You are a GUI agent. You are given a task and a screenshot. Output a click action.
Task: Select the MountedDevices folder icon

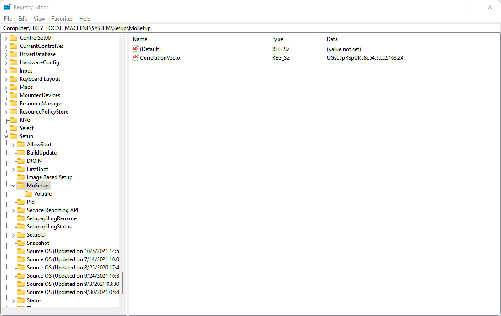tap(14, 95)
